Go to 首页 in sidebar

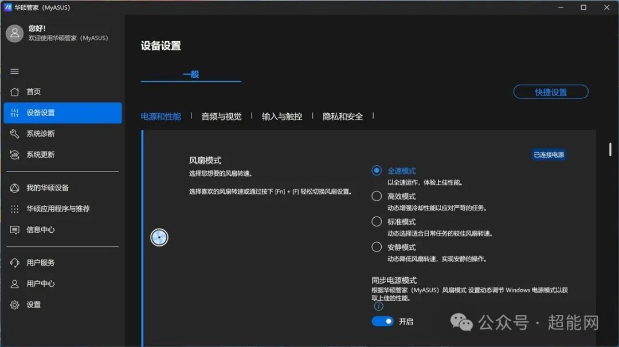62,92
